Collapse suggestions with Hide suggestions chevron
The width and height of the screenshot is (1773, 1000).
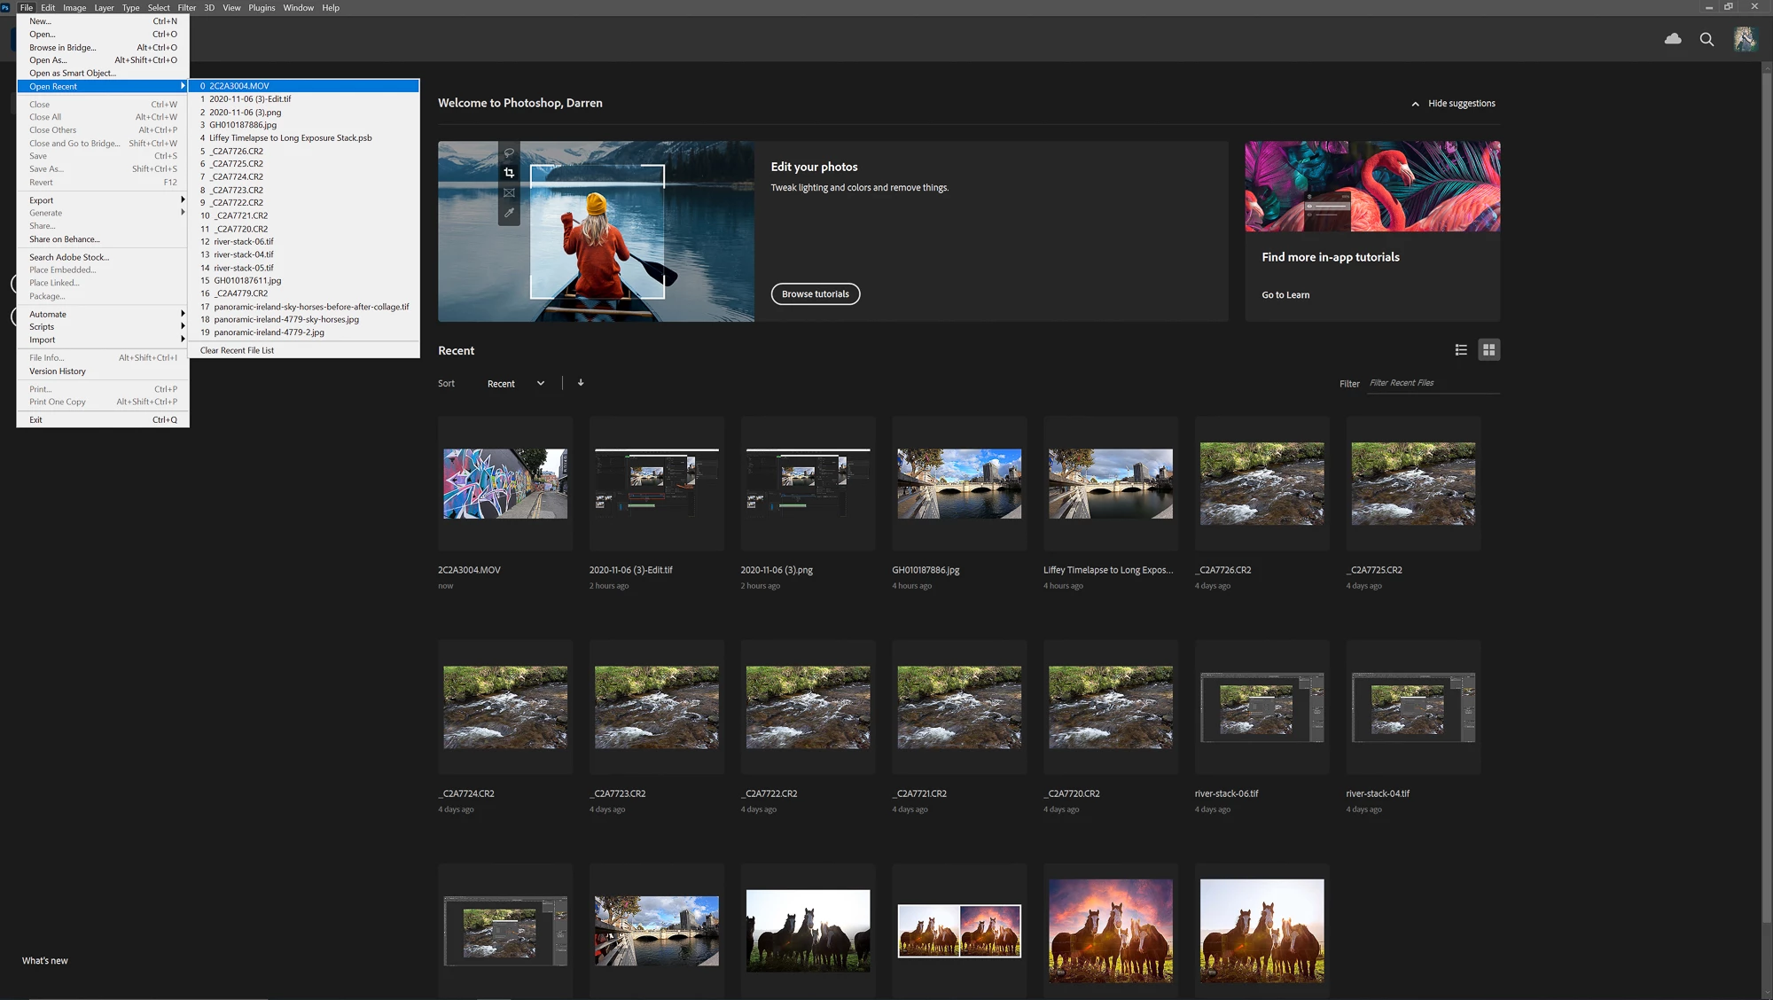pyautogui.click(x=1416, y=104)
